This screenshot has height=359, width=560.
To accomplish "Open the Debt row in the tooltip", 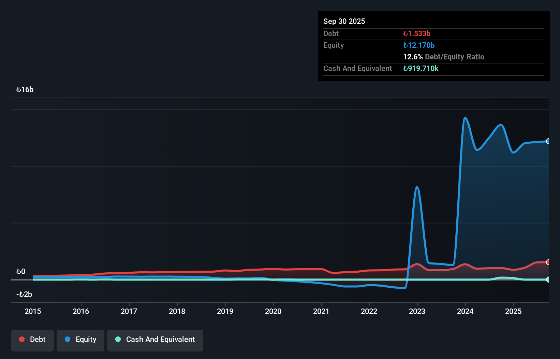I will [331, 33].
